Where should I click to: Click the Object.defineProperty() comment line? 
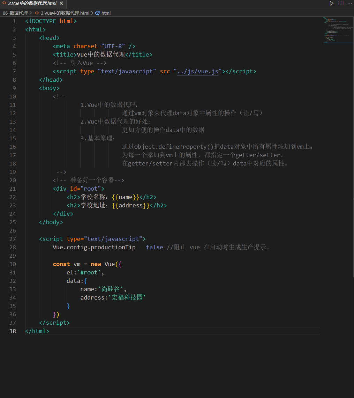coord(218,147)
